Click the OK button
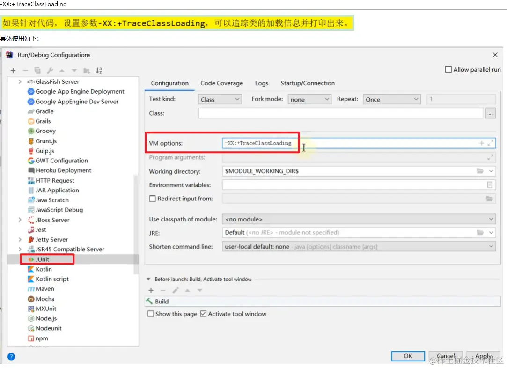Screen dimensions: 507x368 [408, 356]
